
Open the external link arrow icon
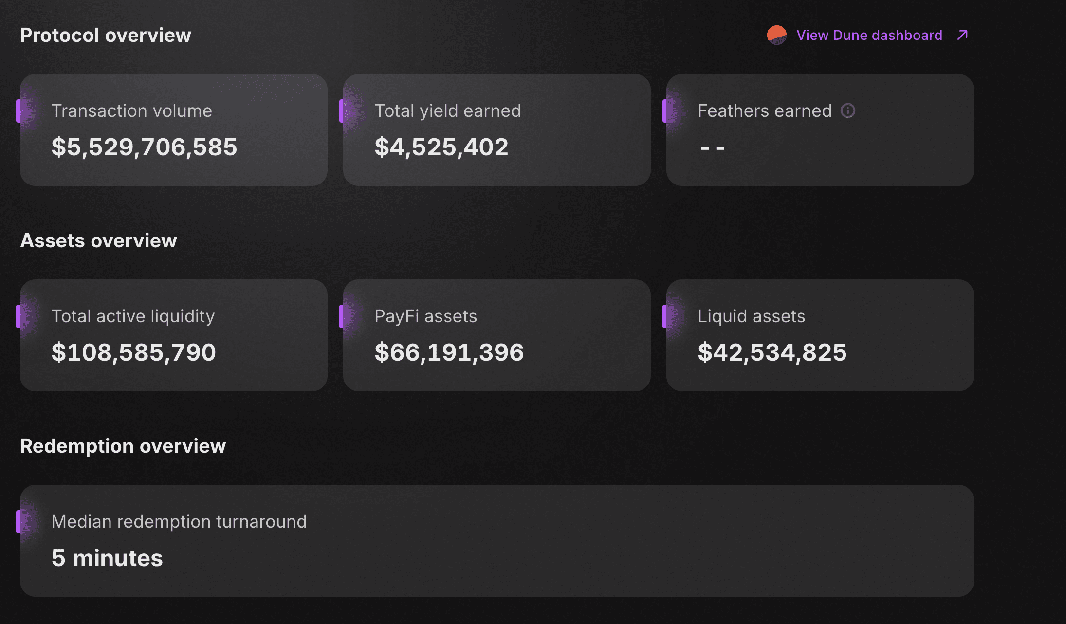tap(962, 35)
